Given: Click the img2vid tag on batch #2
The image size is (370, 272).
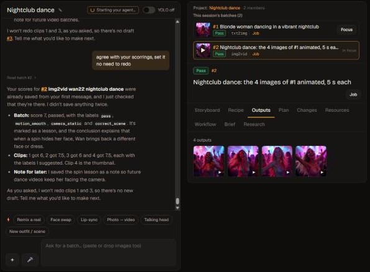Looking at the screenshot, I should click(239, 54).
